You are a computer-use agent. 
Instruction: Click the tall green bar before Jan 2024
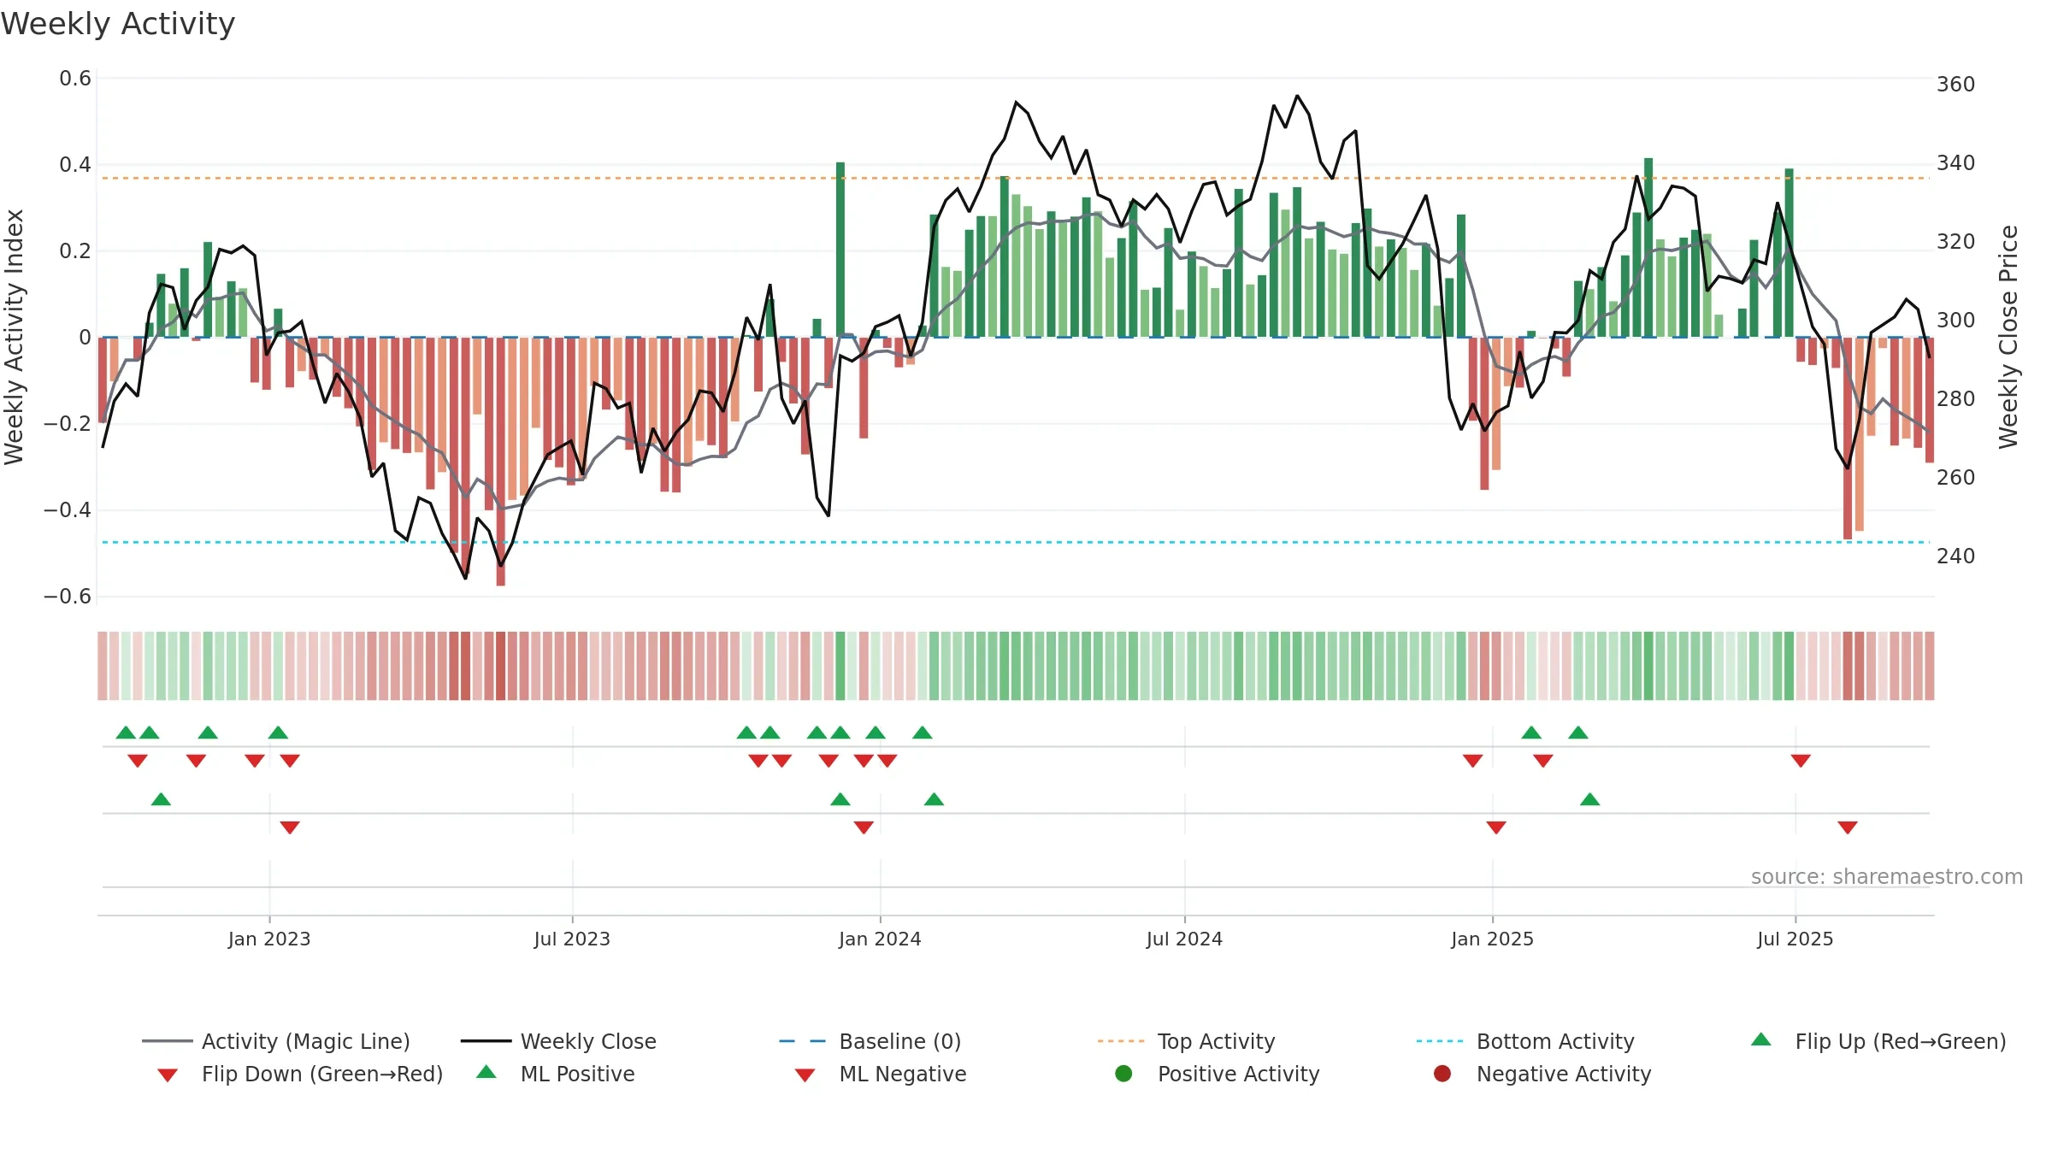click(840, 250)
